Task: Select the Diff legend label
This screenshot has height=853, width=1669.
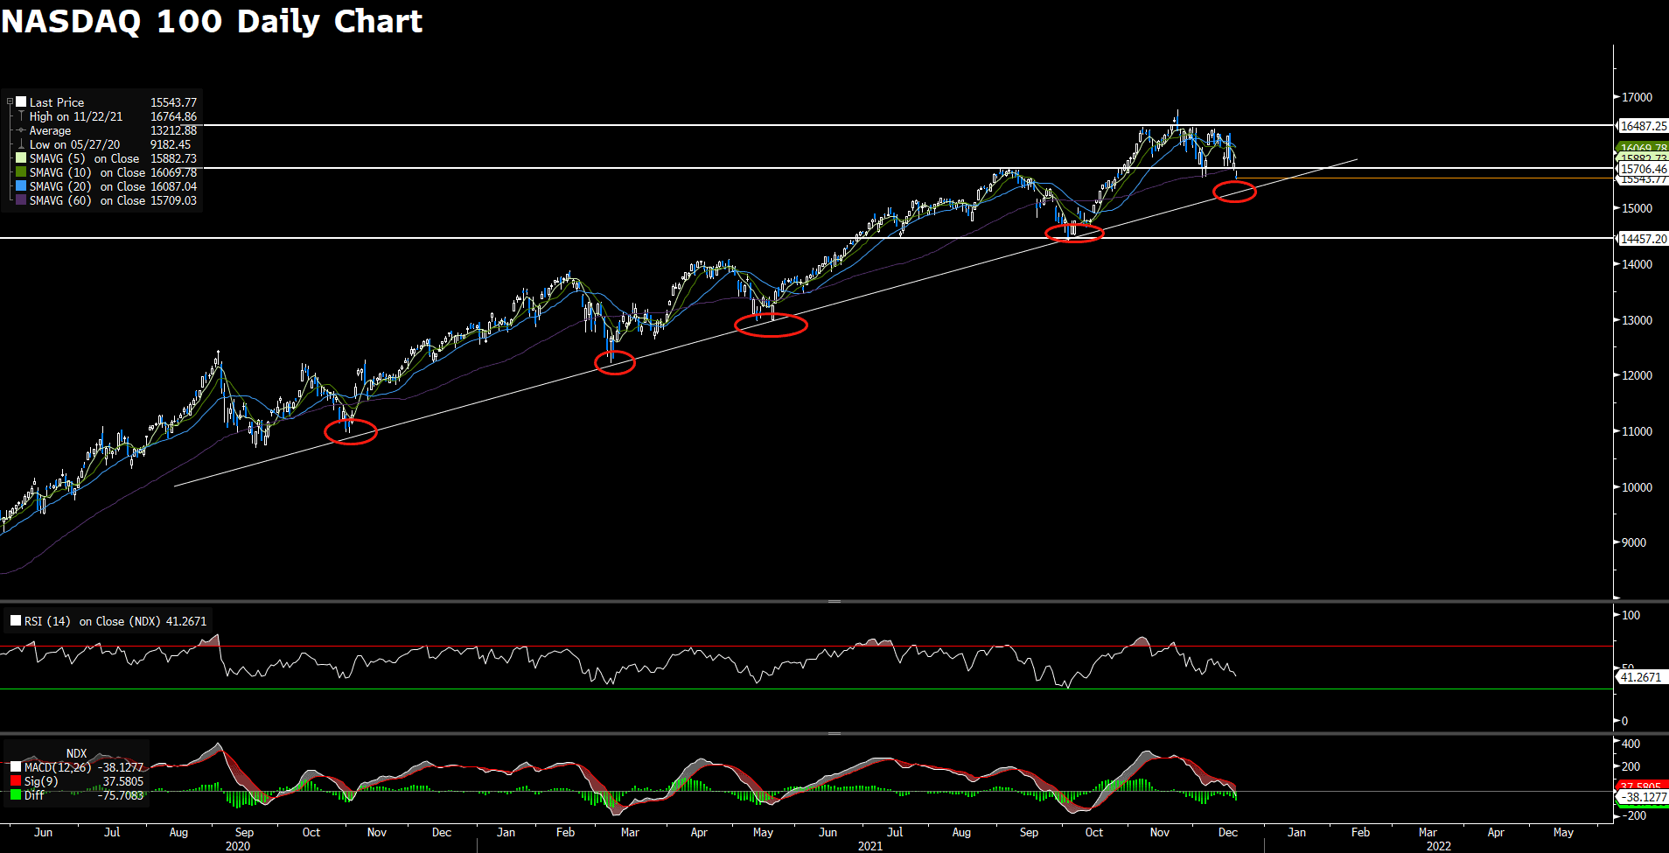Action: coord(34,795)
